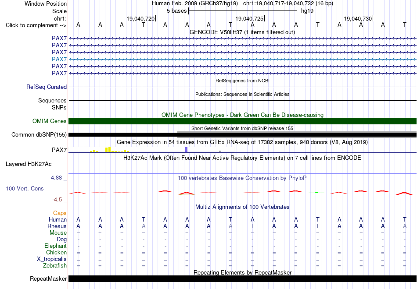Click the Layered H3K27Ac track label
Screen dimensions: 417x289
[29, 164]
